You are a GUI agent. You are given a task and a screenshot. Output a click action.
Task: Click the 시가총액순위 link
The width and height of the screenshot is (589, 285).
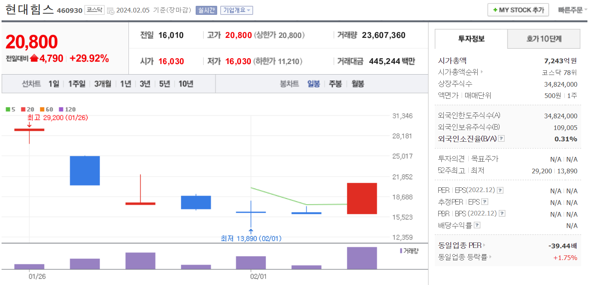click(458, 72)
